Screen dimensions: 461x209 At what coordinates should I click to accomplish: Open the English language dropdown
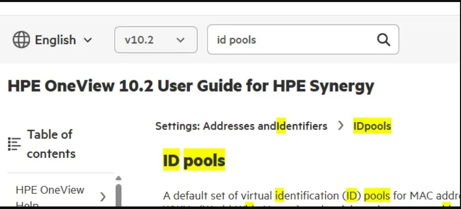click(52, 39)
